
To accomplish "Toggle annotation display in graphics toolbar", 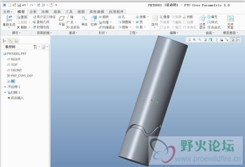I will (232, 40).
